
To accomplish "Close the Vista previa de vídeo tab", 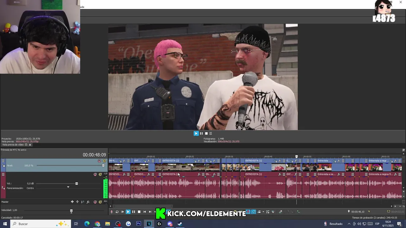I will point(30,145).
